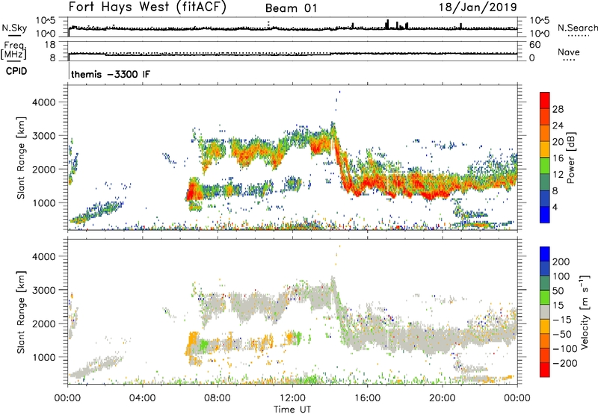Click the "Slant Range [km]" label of velocity panel

point(21,312)
